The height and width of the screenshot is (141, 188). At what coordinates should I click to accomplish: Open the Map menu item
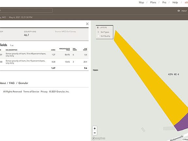click(x=141, y=2)
